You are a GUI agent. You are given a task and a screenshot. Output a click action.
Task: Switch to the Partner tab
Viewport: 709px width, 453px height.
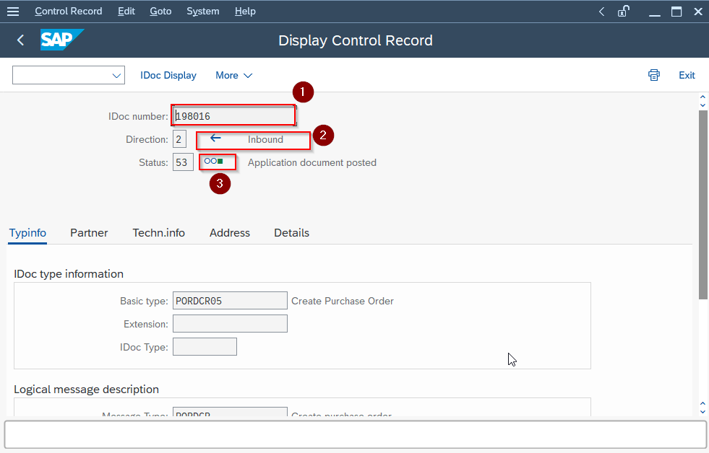(x=89, y=233)
